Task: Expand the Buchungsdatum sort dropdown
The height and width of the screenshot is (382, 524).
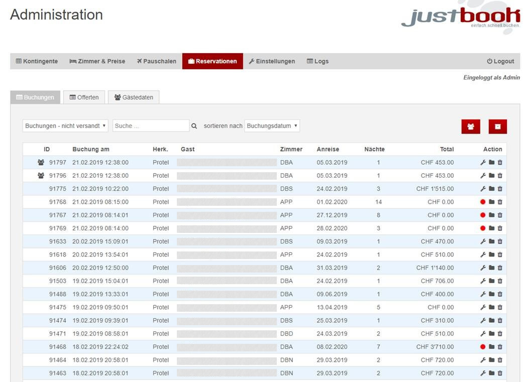Action: tap(272, 126)
